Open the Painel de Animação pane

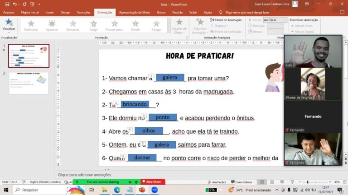pyautogui.click(x=227, y=20)
